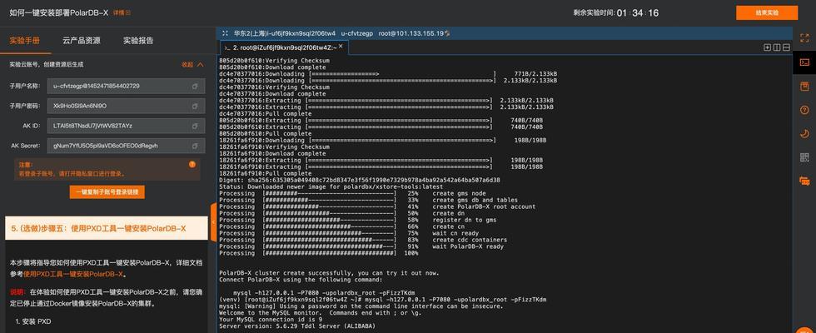
Task: Click 实验云账号，创建资源后生成 label
Action: click(x=47, y=65)
